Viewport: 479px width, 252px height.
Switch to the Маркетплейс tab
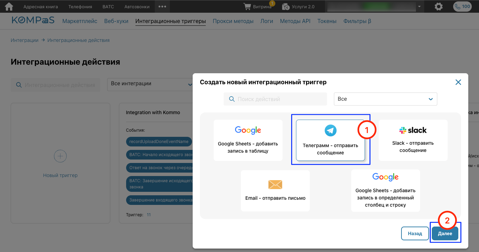[80, 21]
